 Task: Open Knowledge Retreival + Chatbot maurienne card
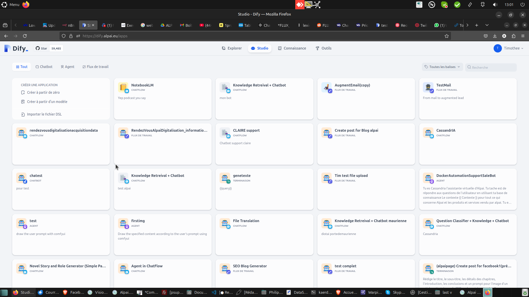click(x=366, y=234)
